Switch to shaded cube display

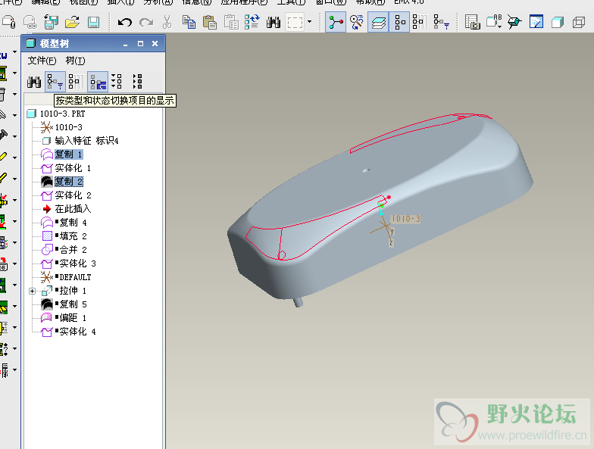[558, 23]
